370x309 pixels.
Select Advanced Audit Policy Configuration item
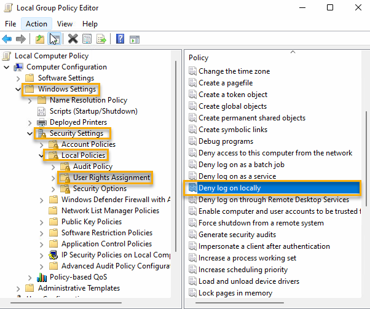click(x=116, y=266)
